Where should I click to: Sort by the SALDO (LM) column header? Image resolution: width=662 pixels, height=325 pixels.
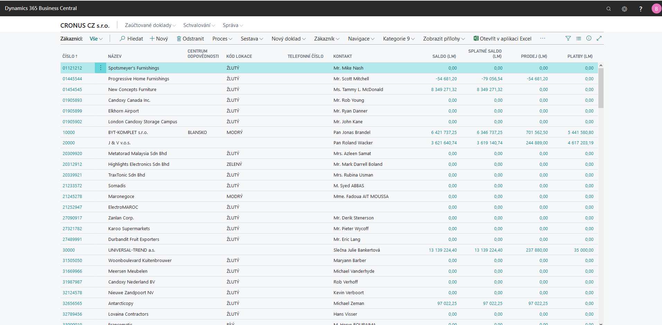click(x=444, y=56)
